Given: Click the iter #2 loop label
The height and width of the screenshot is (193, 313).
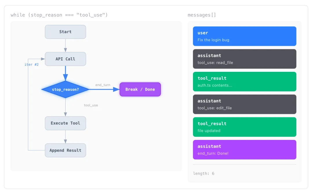Looking at the screenshot, I should coord(31,65).
